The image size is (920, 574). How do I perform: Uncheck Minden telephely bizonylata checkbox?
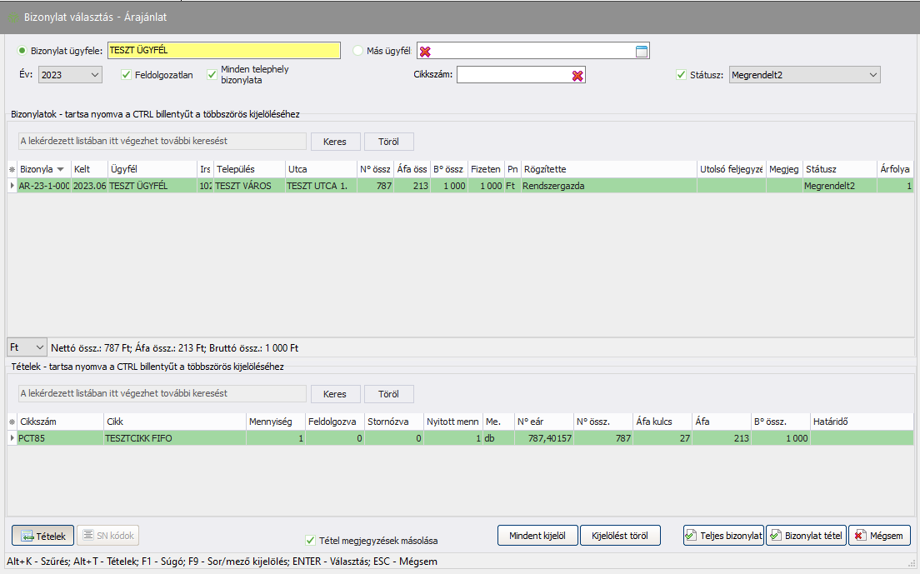click(212, 75)
